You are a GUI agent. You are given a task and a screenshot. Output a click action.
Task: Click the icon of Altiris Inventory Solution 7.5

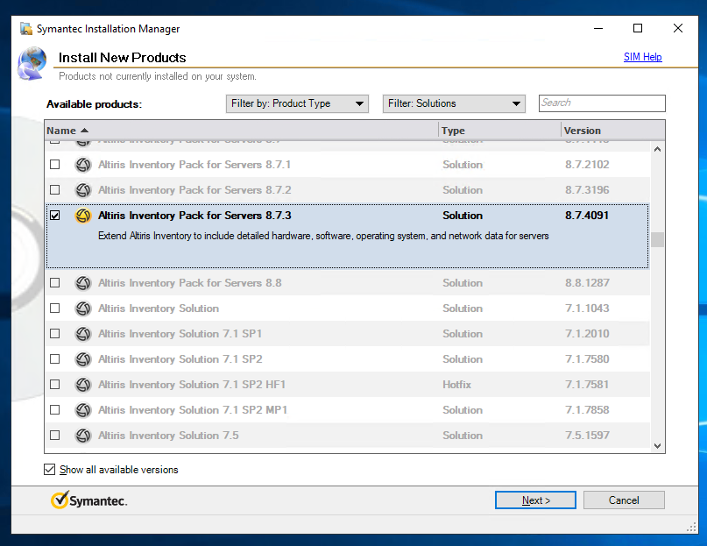(x=83, y=436)
